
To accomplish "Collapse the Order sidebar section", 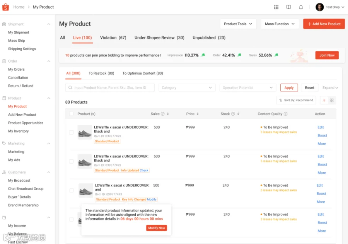I will point(49,61).
